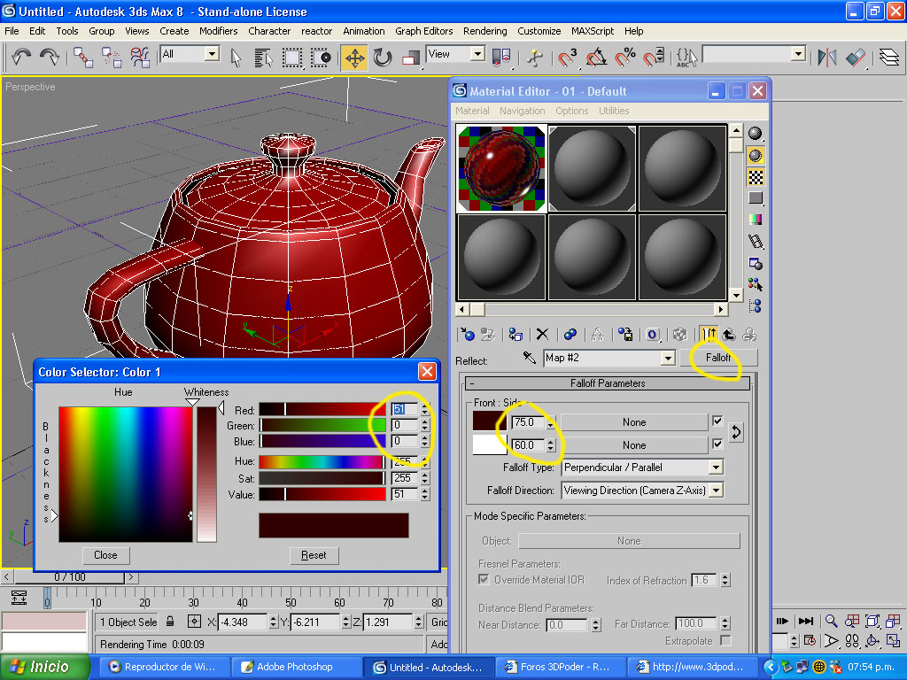
Task: Click the white Side color swatch
Action: click(489, 444)
